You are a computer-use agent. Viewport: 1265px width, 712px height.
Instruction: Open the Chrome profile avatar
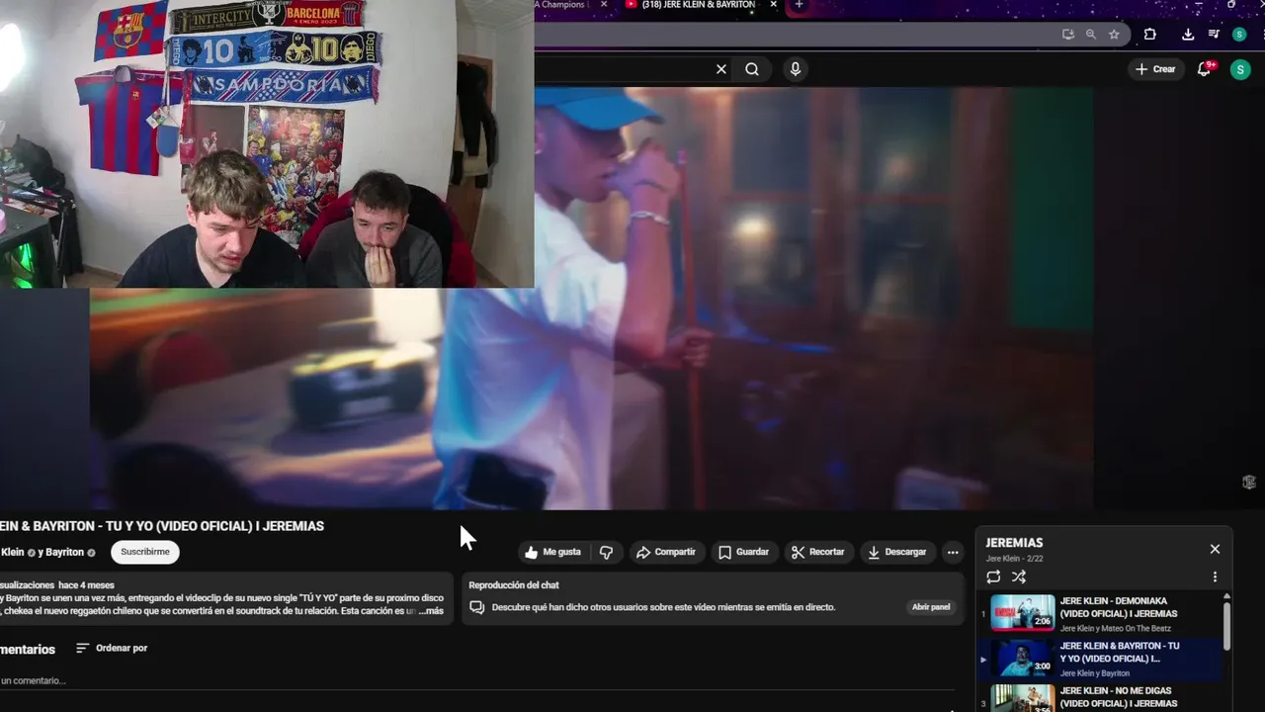pyautogui.click(x=1239, y=34)
